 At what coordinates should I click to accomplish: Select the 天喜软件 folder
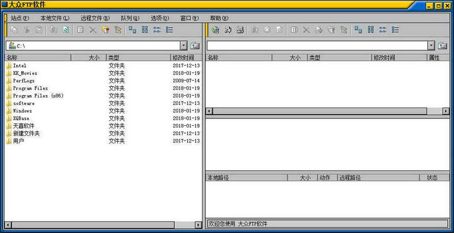[x=20, y=126]
